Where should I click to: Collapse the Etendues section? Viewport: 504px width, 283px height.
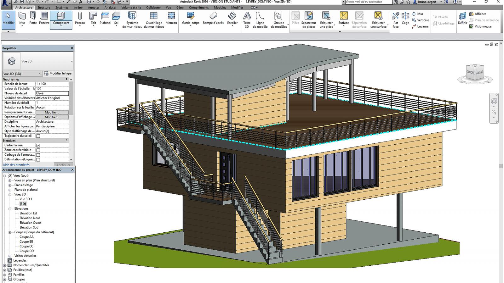[x=66, y=141]
